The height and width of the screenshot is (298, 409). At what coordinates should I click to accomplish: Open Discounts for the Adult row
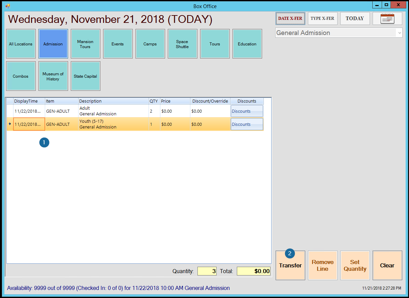[247, 111]
